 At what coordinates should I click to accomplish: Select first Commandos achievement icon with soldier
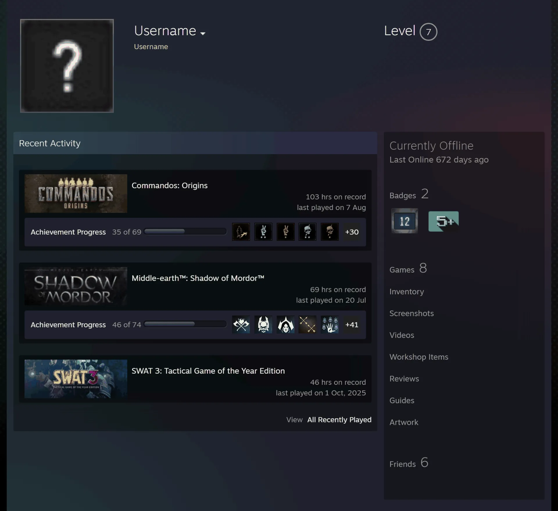pyautogui.click(x=241, y=232)
